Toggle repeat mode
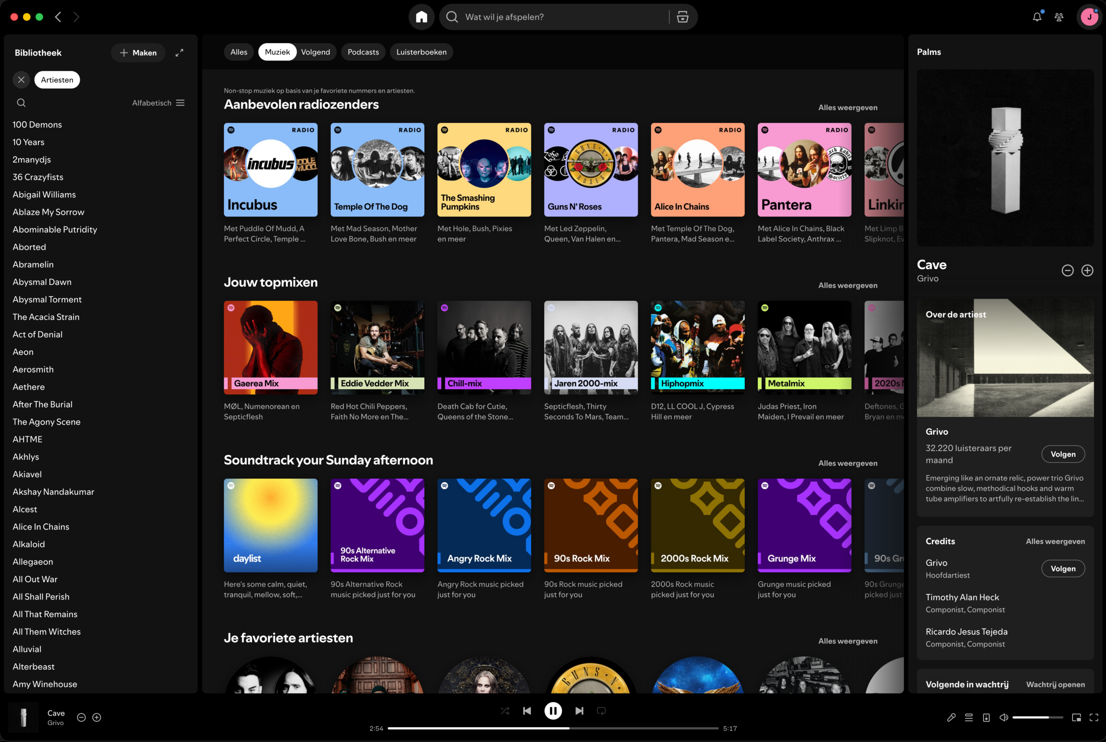Screen dimensions: 1106x742 click(601, 711)
